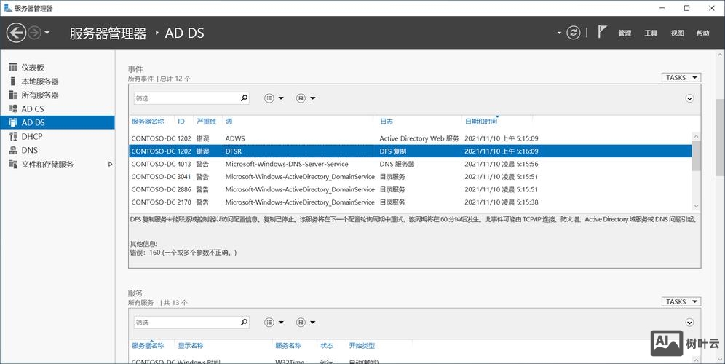Select the Dashboard (仪表板) sidebar icon

(13, 68)
